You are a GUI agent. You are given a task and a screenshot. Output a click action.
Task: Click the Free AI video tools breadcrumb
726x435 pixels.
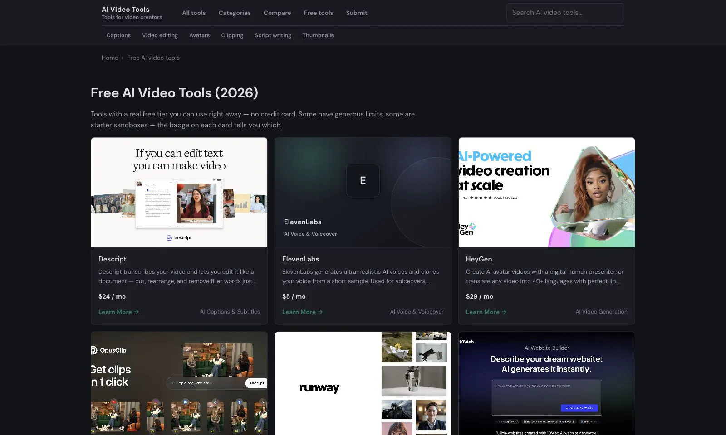pos(153,58)
